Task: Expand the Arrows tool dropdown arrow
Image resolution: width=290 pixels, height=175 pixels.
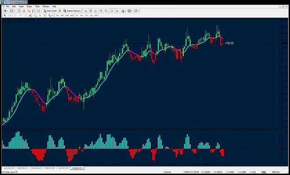Action: point(52,15)
